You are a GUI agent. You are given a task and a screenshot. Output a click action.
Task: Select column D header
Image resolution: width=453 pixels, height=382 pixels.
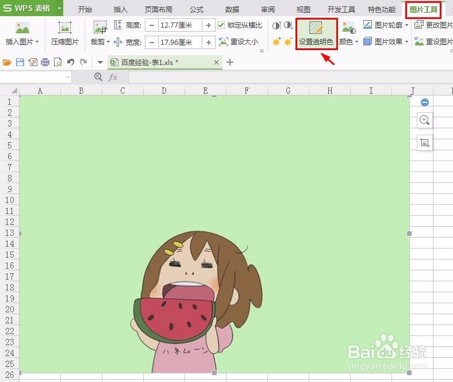tap(164, 91)
